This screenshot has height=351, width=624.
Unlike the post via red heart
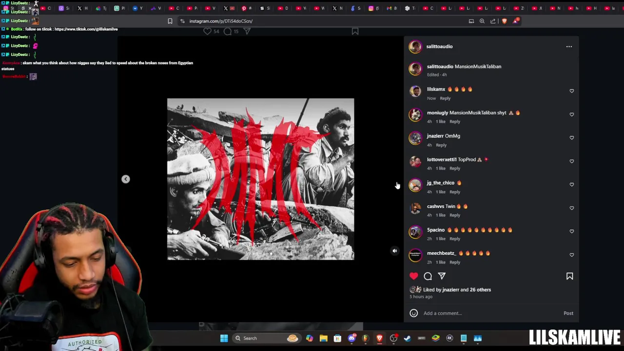point(413,276)
